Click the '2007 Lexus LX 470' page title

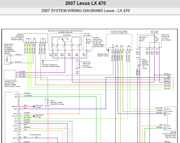[86, 3]
